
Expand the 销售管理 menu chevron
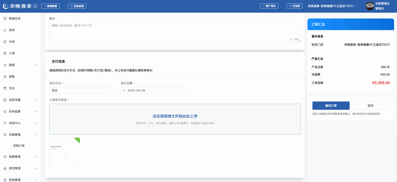(x=35, y=157)
